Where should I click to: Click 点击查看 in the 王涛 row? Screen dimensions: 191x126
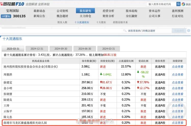click(178, 105)
